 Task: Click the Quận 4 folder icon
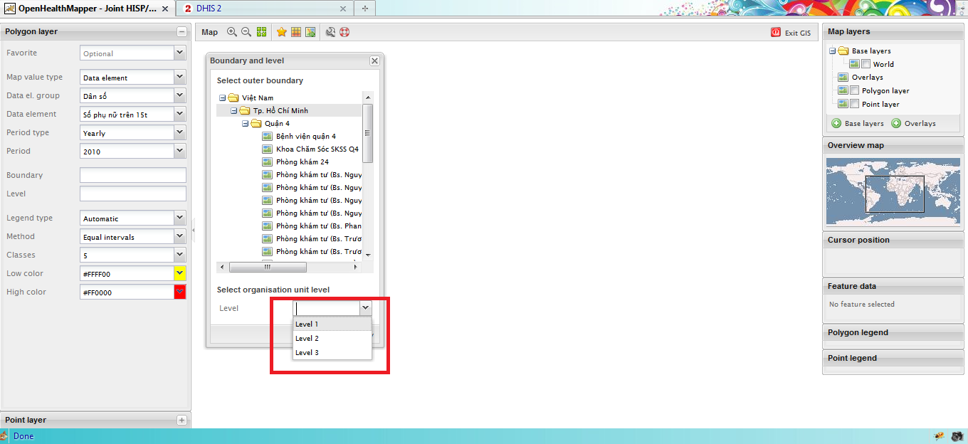click(256, 124)
